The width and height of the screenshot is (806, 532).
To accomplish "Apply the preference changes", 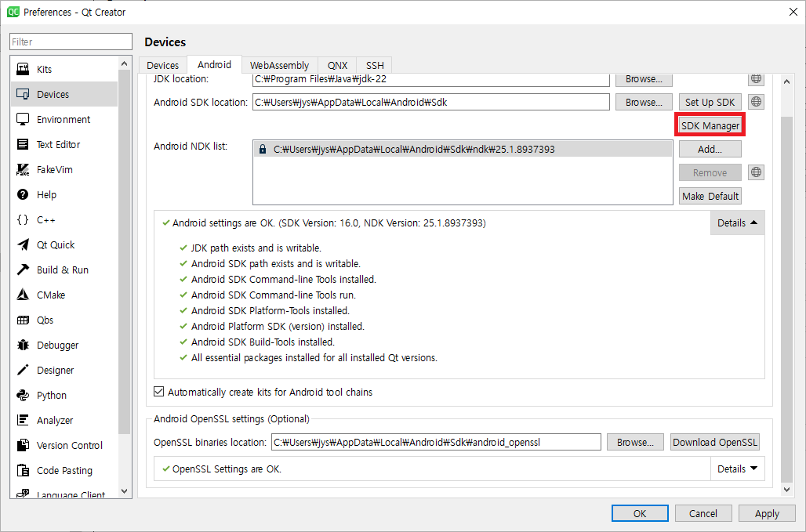I will click(767, 513).
